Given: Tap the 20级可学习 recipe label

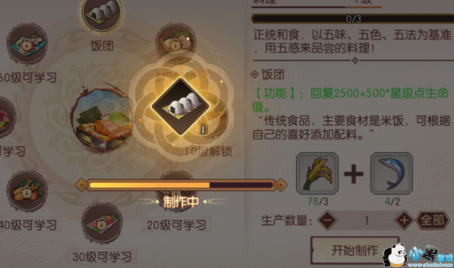Looking at the screenshot, I should click(176, 225).
